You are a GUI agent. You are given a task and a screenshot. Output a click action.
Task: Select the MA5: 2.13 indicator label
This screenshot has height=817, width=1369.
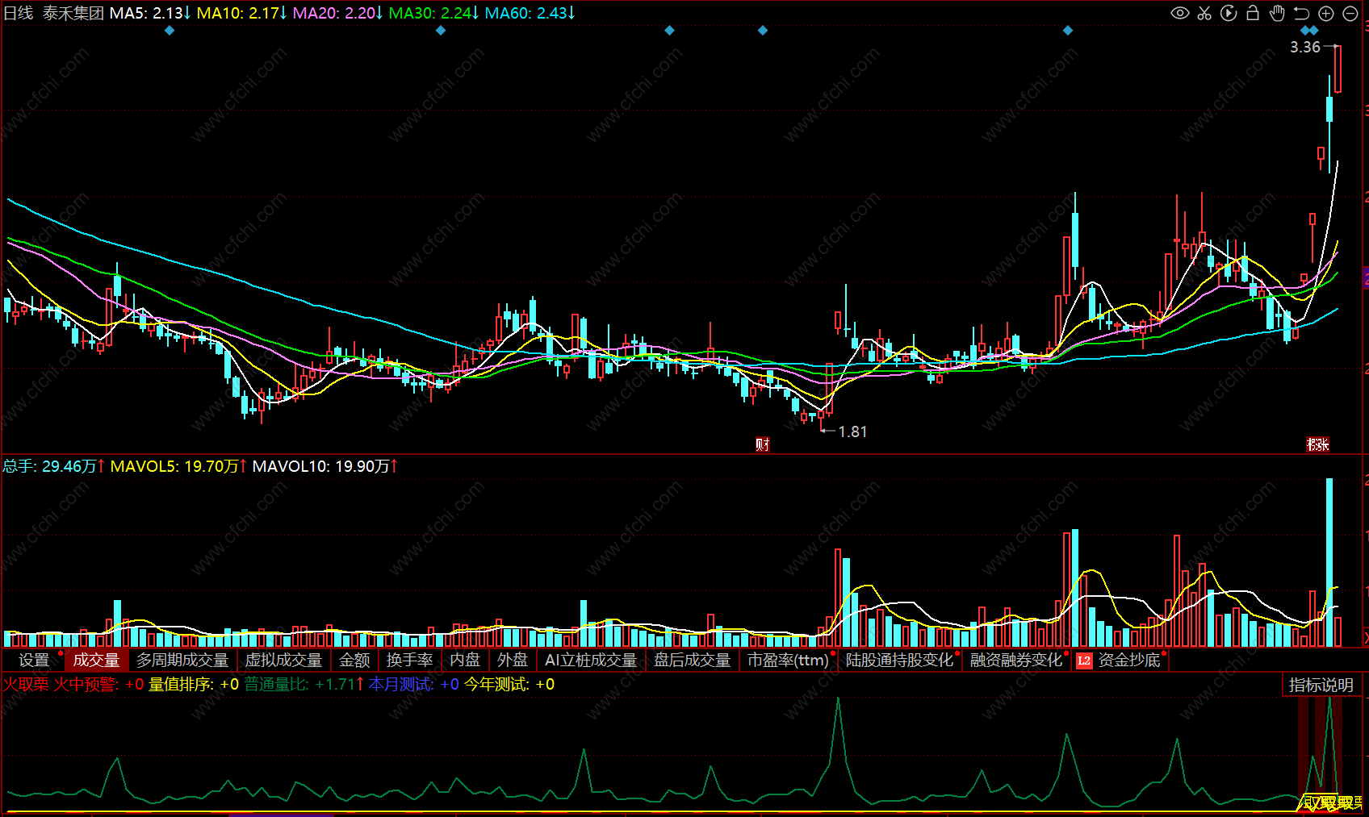click(x=150, y=13)
